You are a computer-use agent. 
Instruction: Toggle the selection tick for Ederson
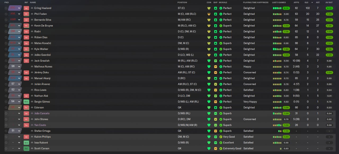tap(6, 107)
